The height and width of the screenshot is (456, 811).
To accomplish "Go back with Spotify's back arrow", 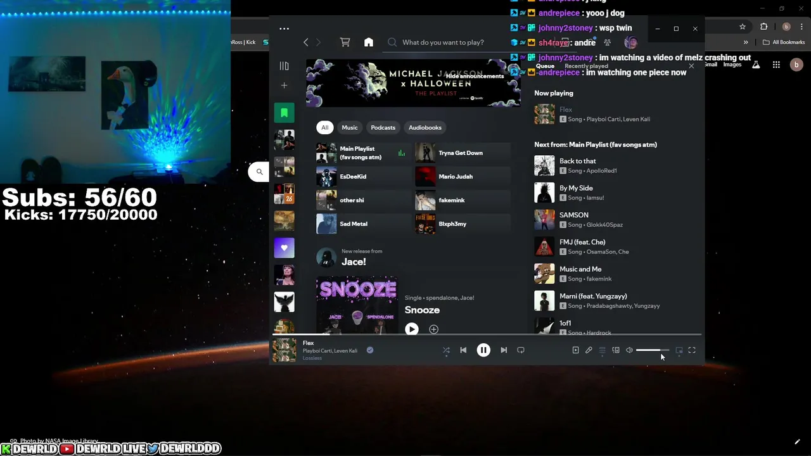I will pyautogui.click(x=306, y=42).
